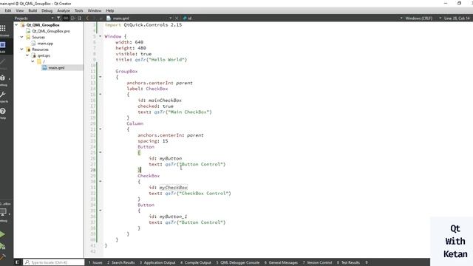Toggle synchronize with editor link icon
The image size is (473, 266).
pyautogui.click(x=66, y=18)
